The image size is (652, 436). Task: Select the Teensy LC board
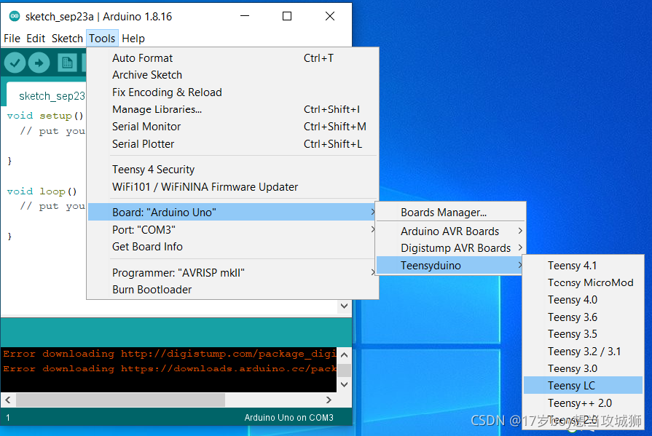583,386
